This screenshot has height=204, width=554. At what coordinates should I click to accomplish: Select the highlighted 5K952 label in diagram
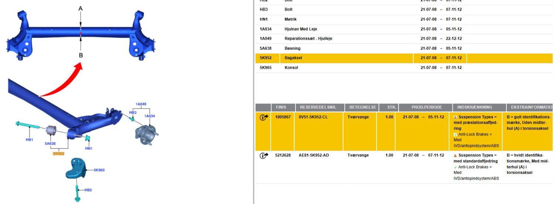58,154
